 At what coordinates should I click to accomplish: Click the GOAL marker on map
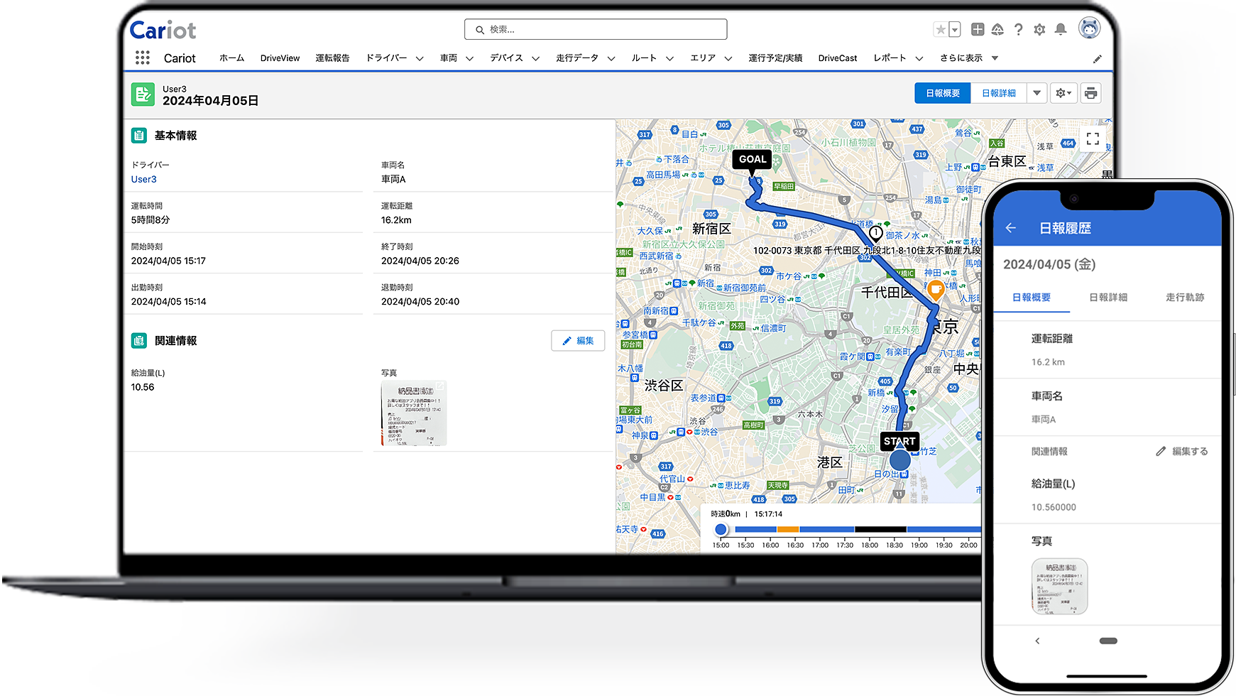click(753, 159)
